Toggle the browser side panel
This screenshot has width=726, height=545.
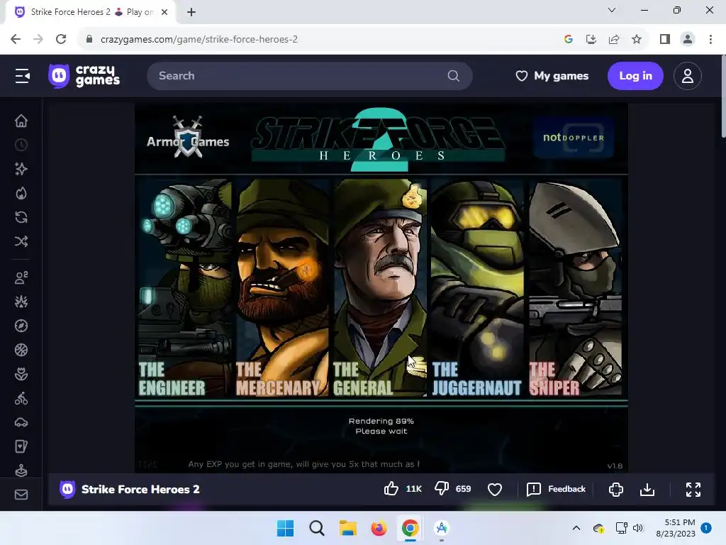665,39
